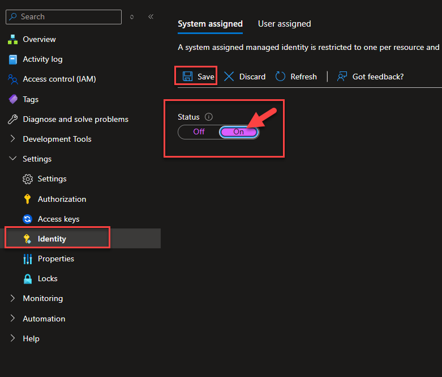Expand the Monitoring section
The height and width of the screenshot is (377, 442).
click(x=12, y=298)
